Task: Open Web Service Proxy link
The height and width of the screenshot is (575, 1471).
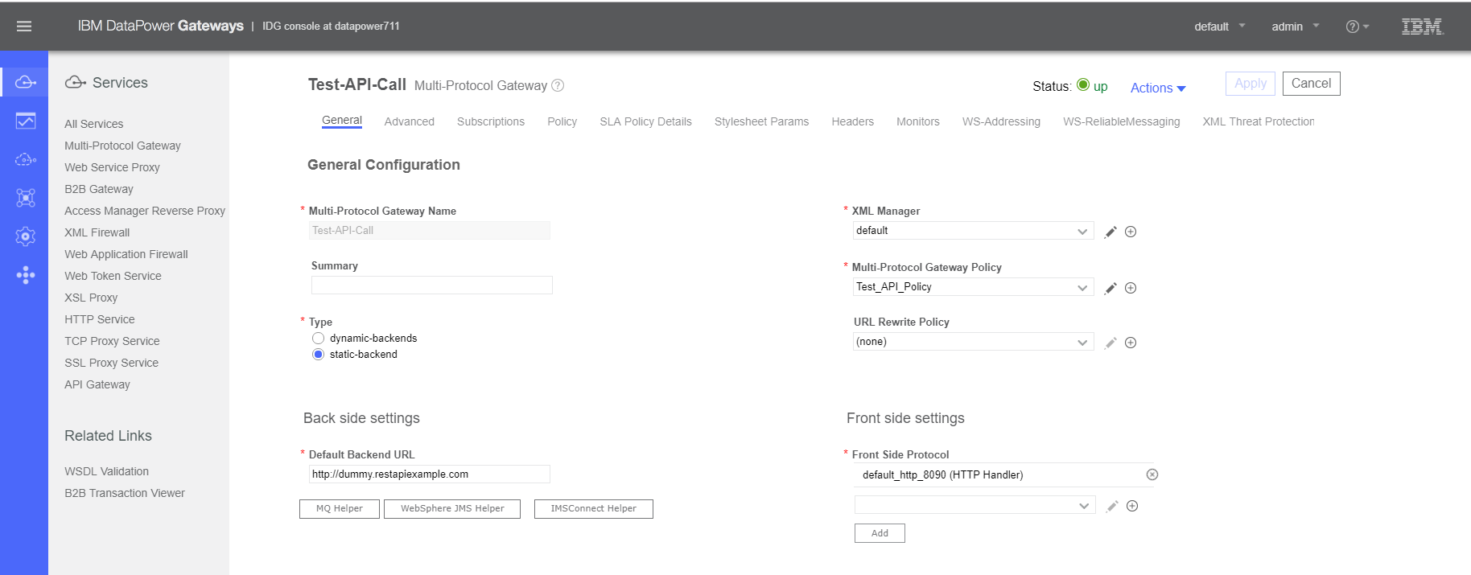Action: [112, 167]
